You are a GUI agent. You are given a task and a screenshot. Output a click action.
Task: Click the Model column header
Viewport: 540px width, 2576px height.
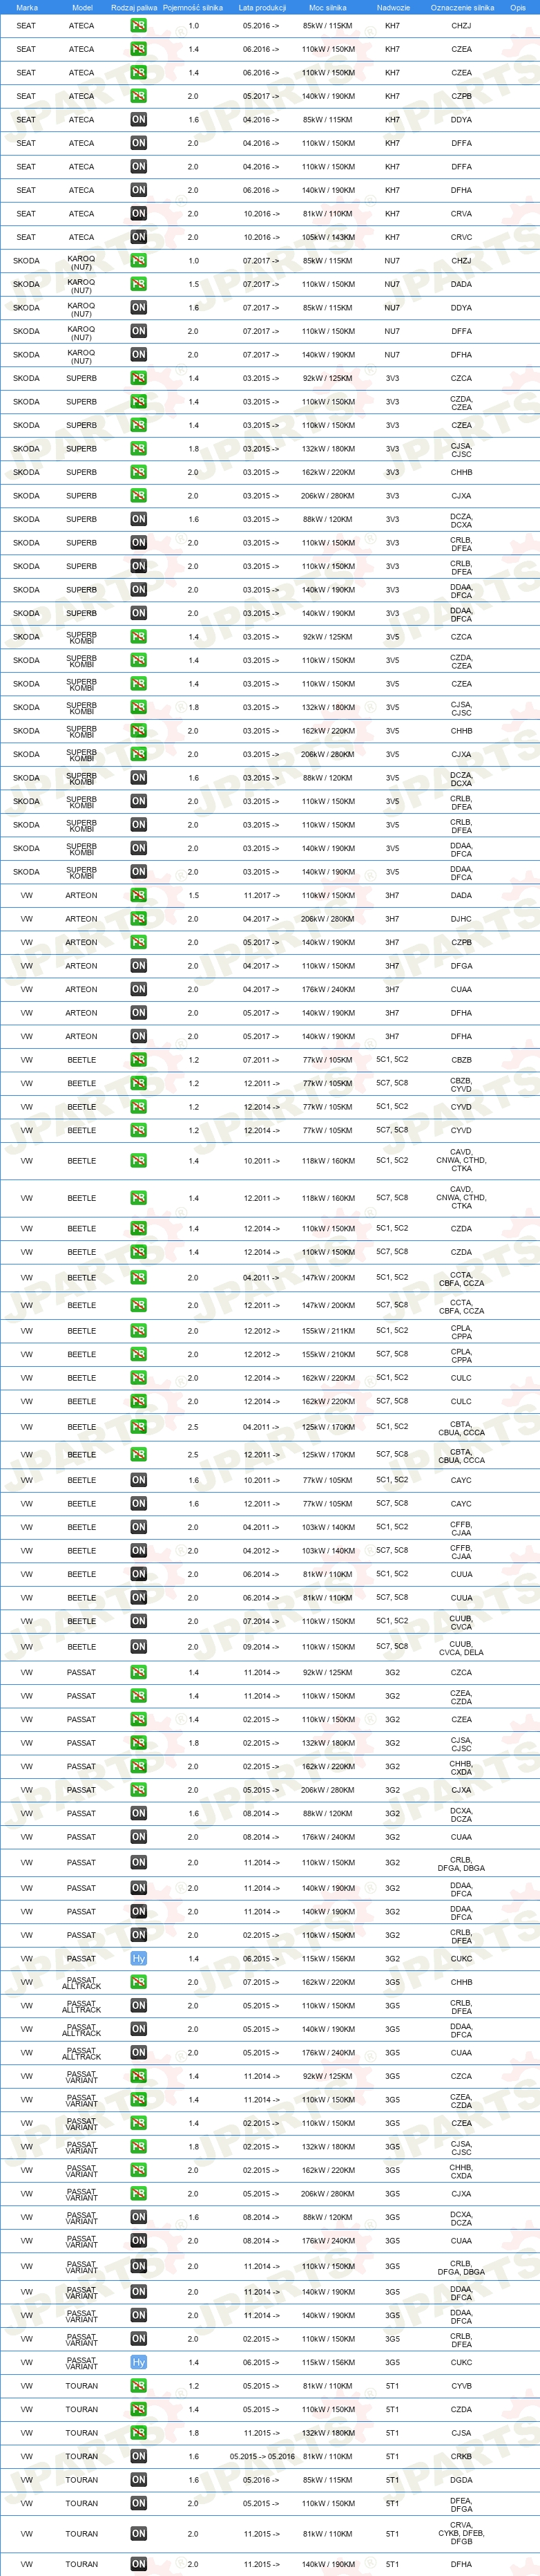82,7
